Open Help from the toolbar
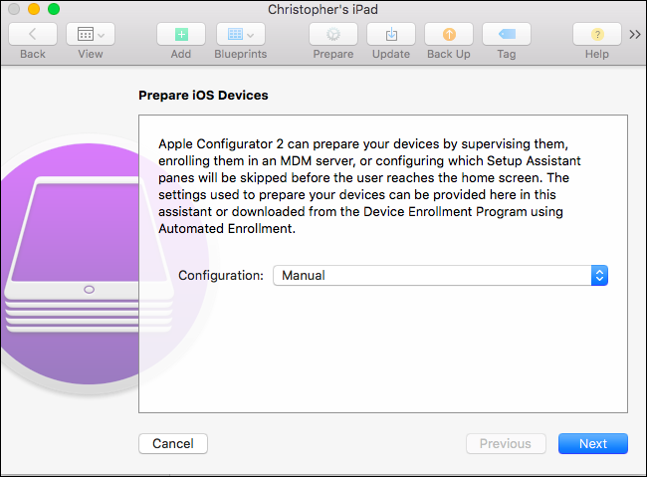647x477 pixels. pyautogui.click(x=597, y=34)
